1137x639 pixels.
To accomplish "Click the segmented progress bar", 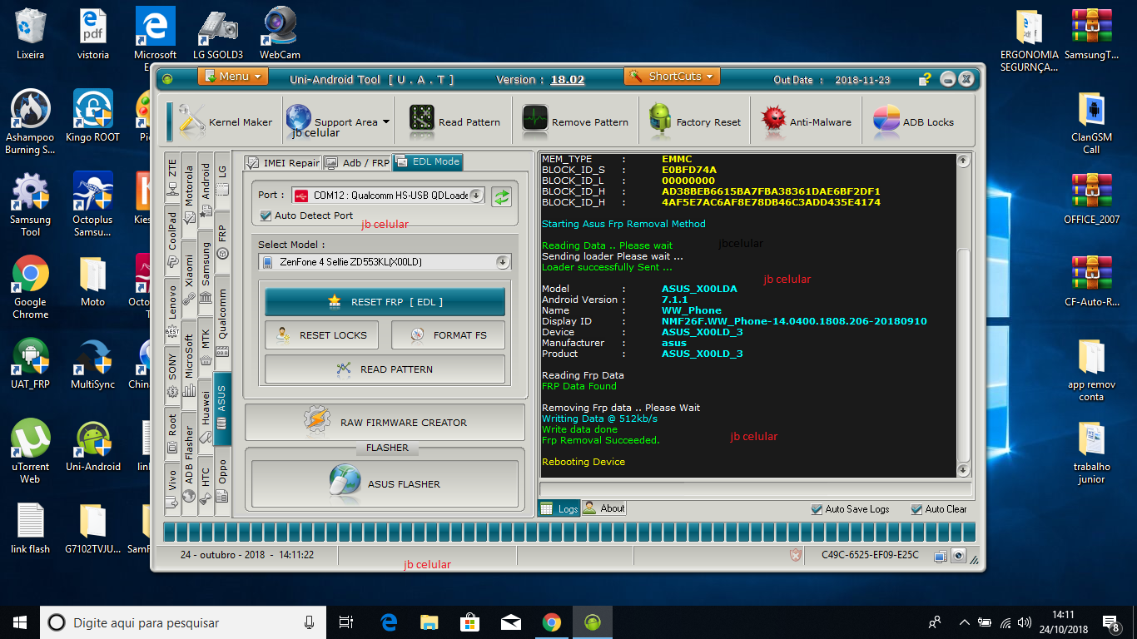I will coord(569,532).
